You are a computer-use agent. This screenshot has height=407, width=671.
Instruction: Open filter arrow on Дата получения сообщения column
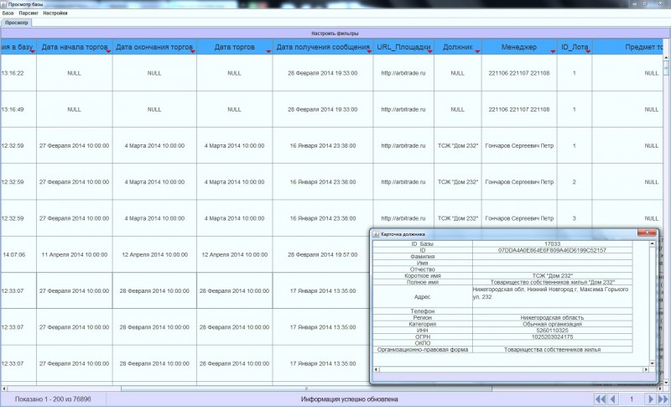[369, 51]
